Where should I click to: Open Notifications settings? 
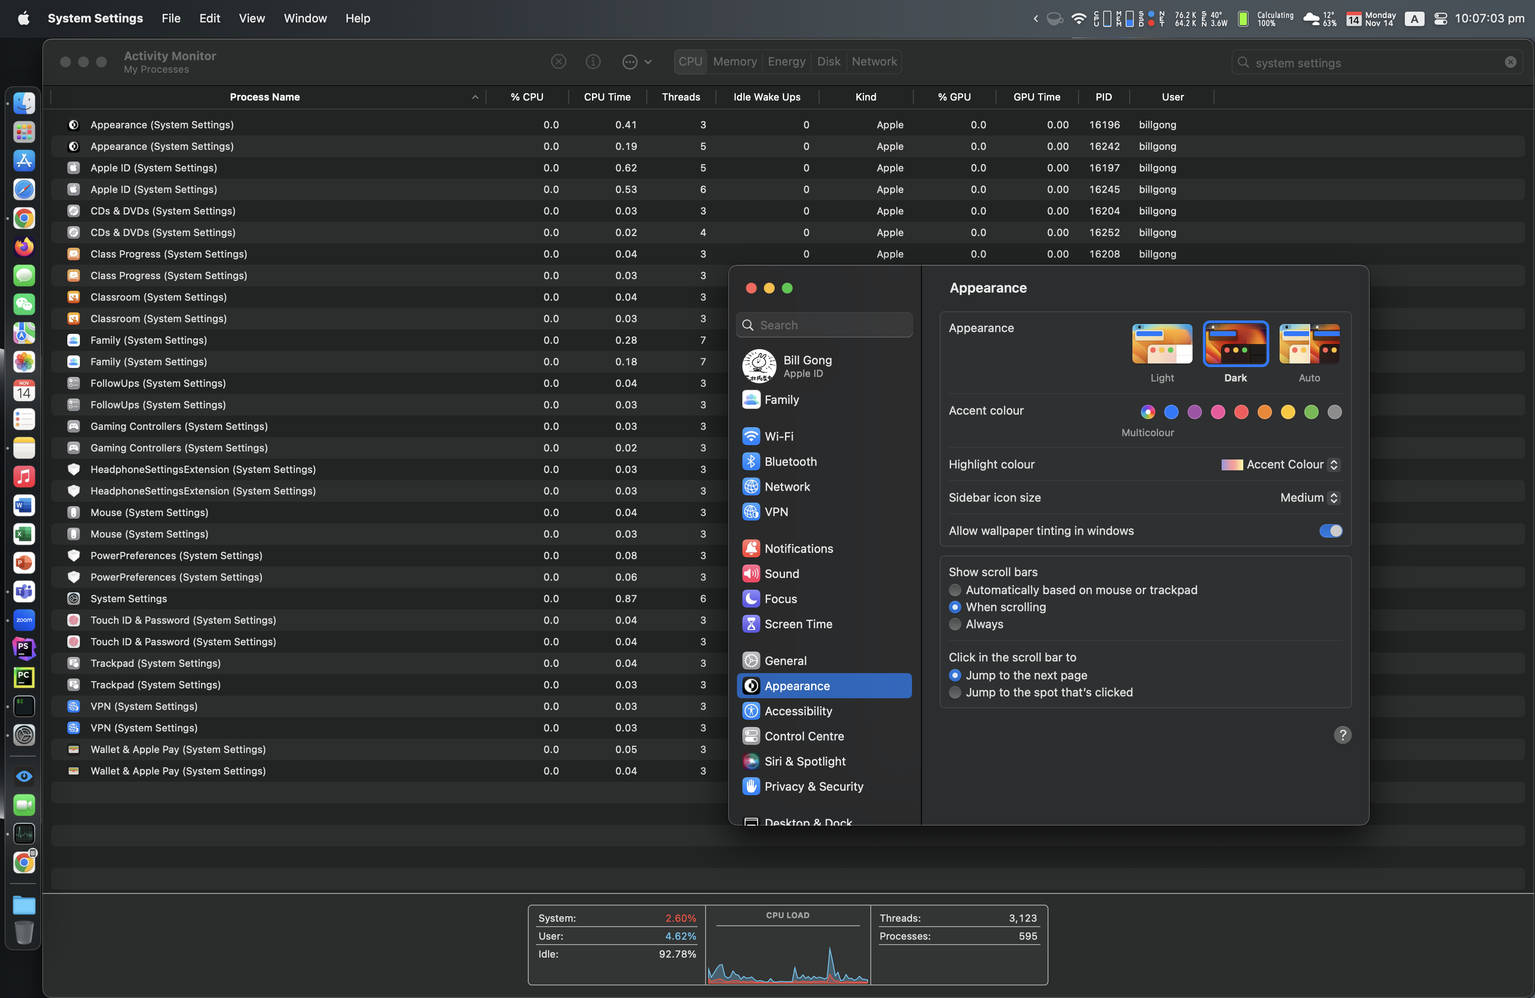(x=824, y=549)
